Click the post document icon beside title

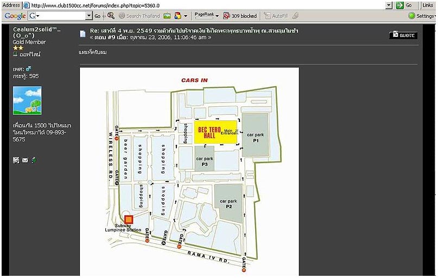(x=82, y=34)
